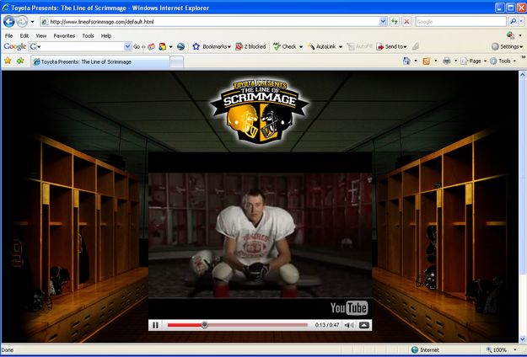Expand the Google toolbar search history dropdown

tap(127, 46)
